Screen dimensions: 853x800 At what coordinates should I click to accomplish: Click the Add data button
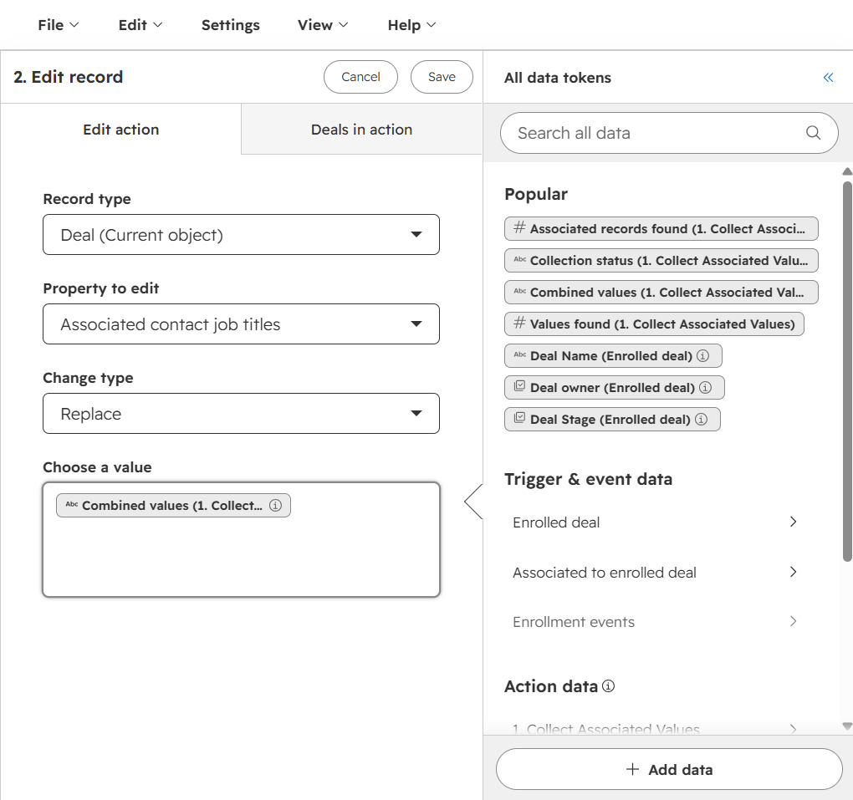[x=669, y=769]
